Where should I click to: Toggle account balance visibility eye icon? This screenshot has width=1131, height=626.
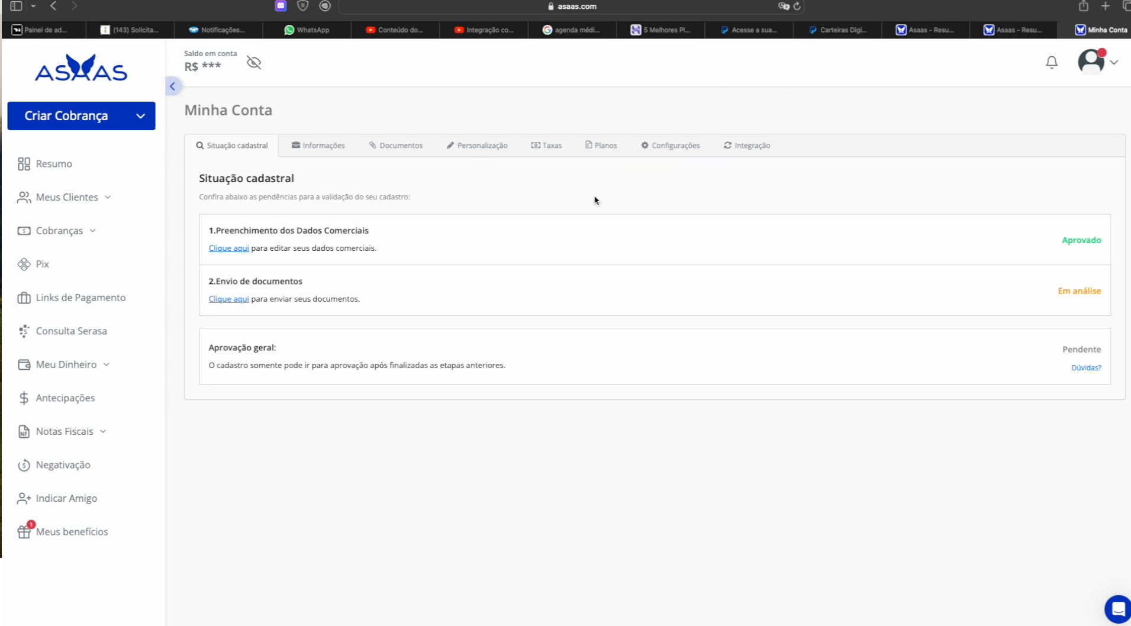pos(254,63)
